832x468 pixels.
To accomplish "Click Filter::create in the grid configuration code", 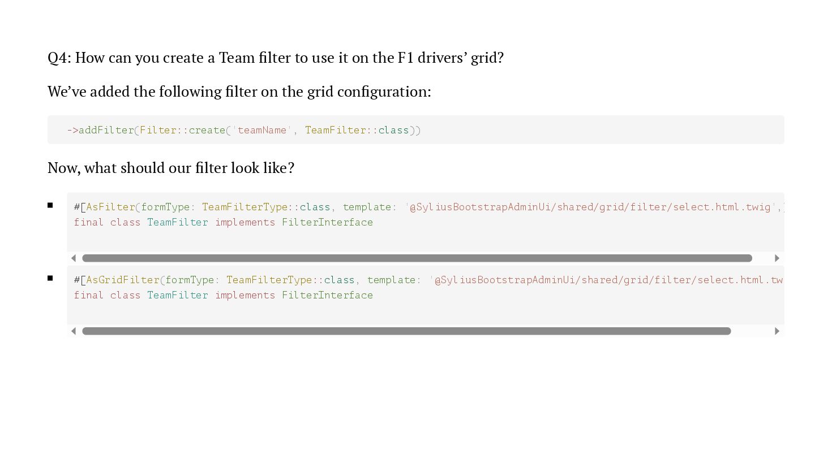I will pos(182,130).
